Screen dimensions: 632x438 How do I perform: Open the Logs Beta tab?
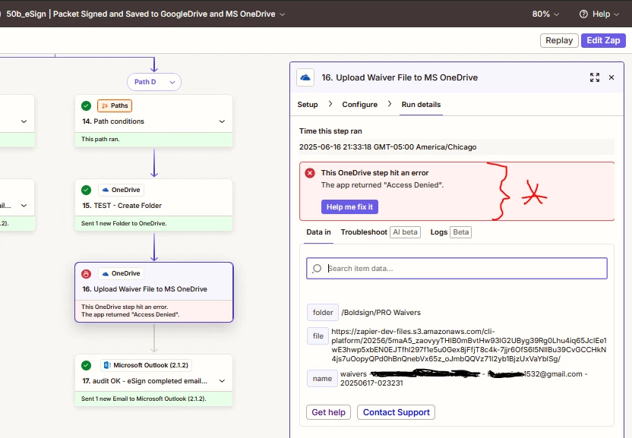coord(450,232)
